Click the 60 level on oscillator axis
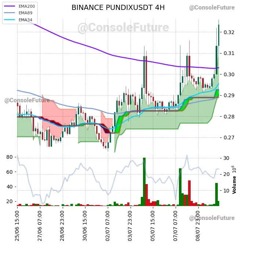253x253 pixels. [x=10, y=172]
